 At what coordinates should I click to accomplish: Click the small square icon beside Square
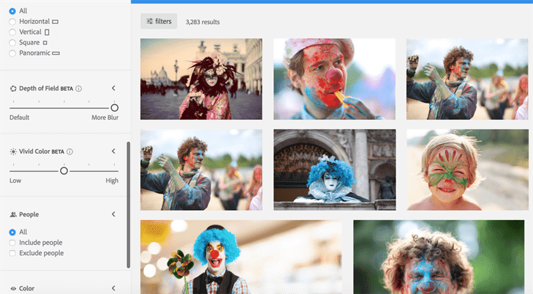45,43
